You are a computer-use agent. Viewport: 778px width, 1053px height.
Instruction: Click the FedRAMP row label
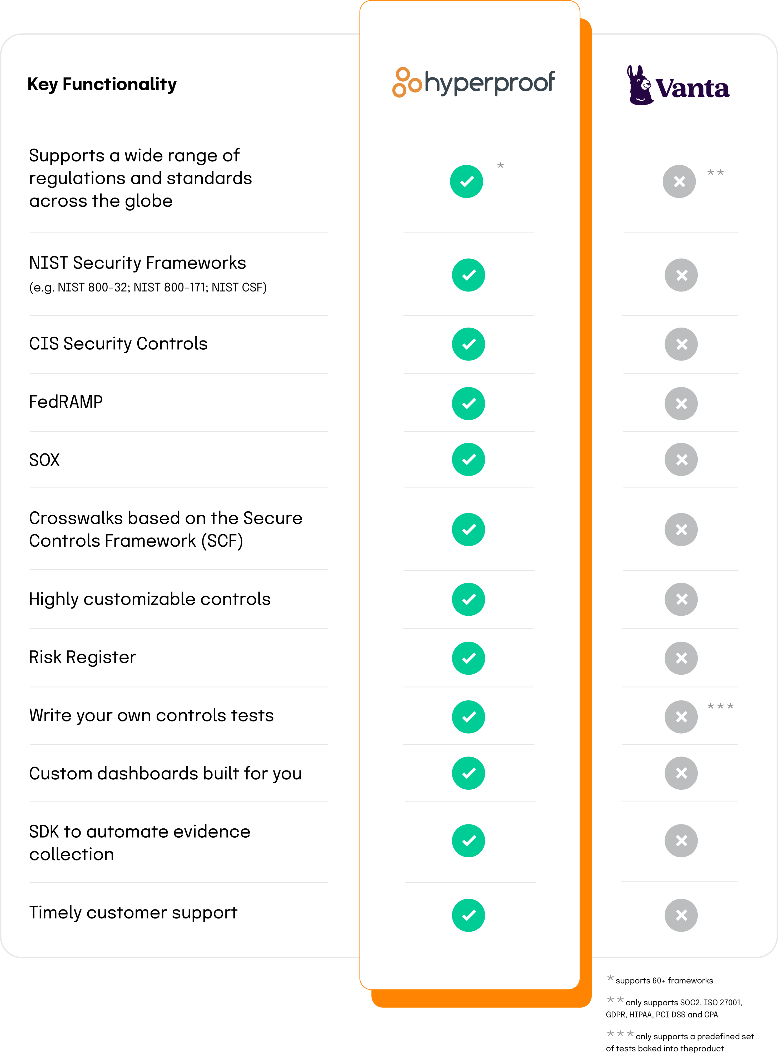click(x=66, y=402)
